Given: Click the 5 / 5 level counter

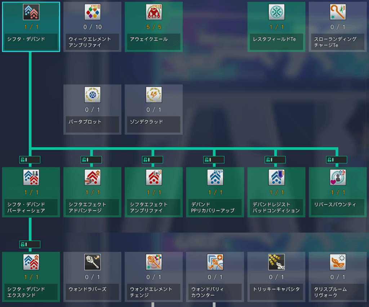Looking at the screenshot, I should 154,27.
